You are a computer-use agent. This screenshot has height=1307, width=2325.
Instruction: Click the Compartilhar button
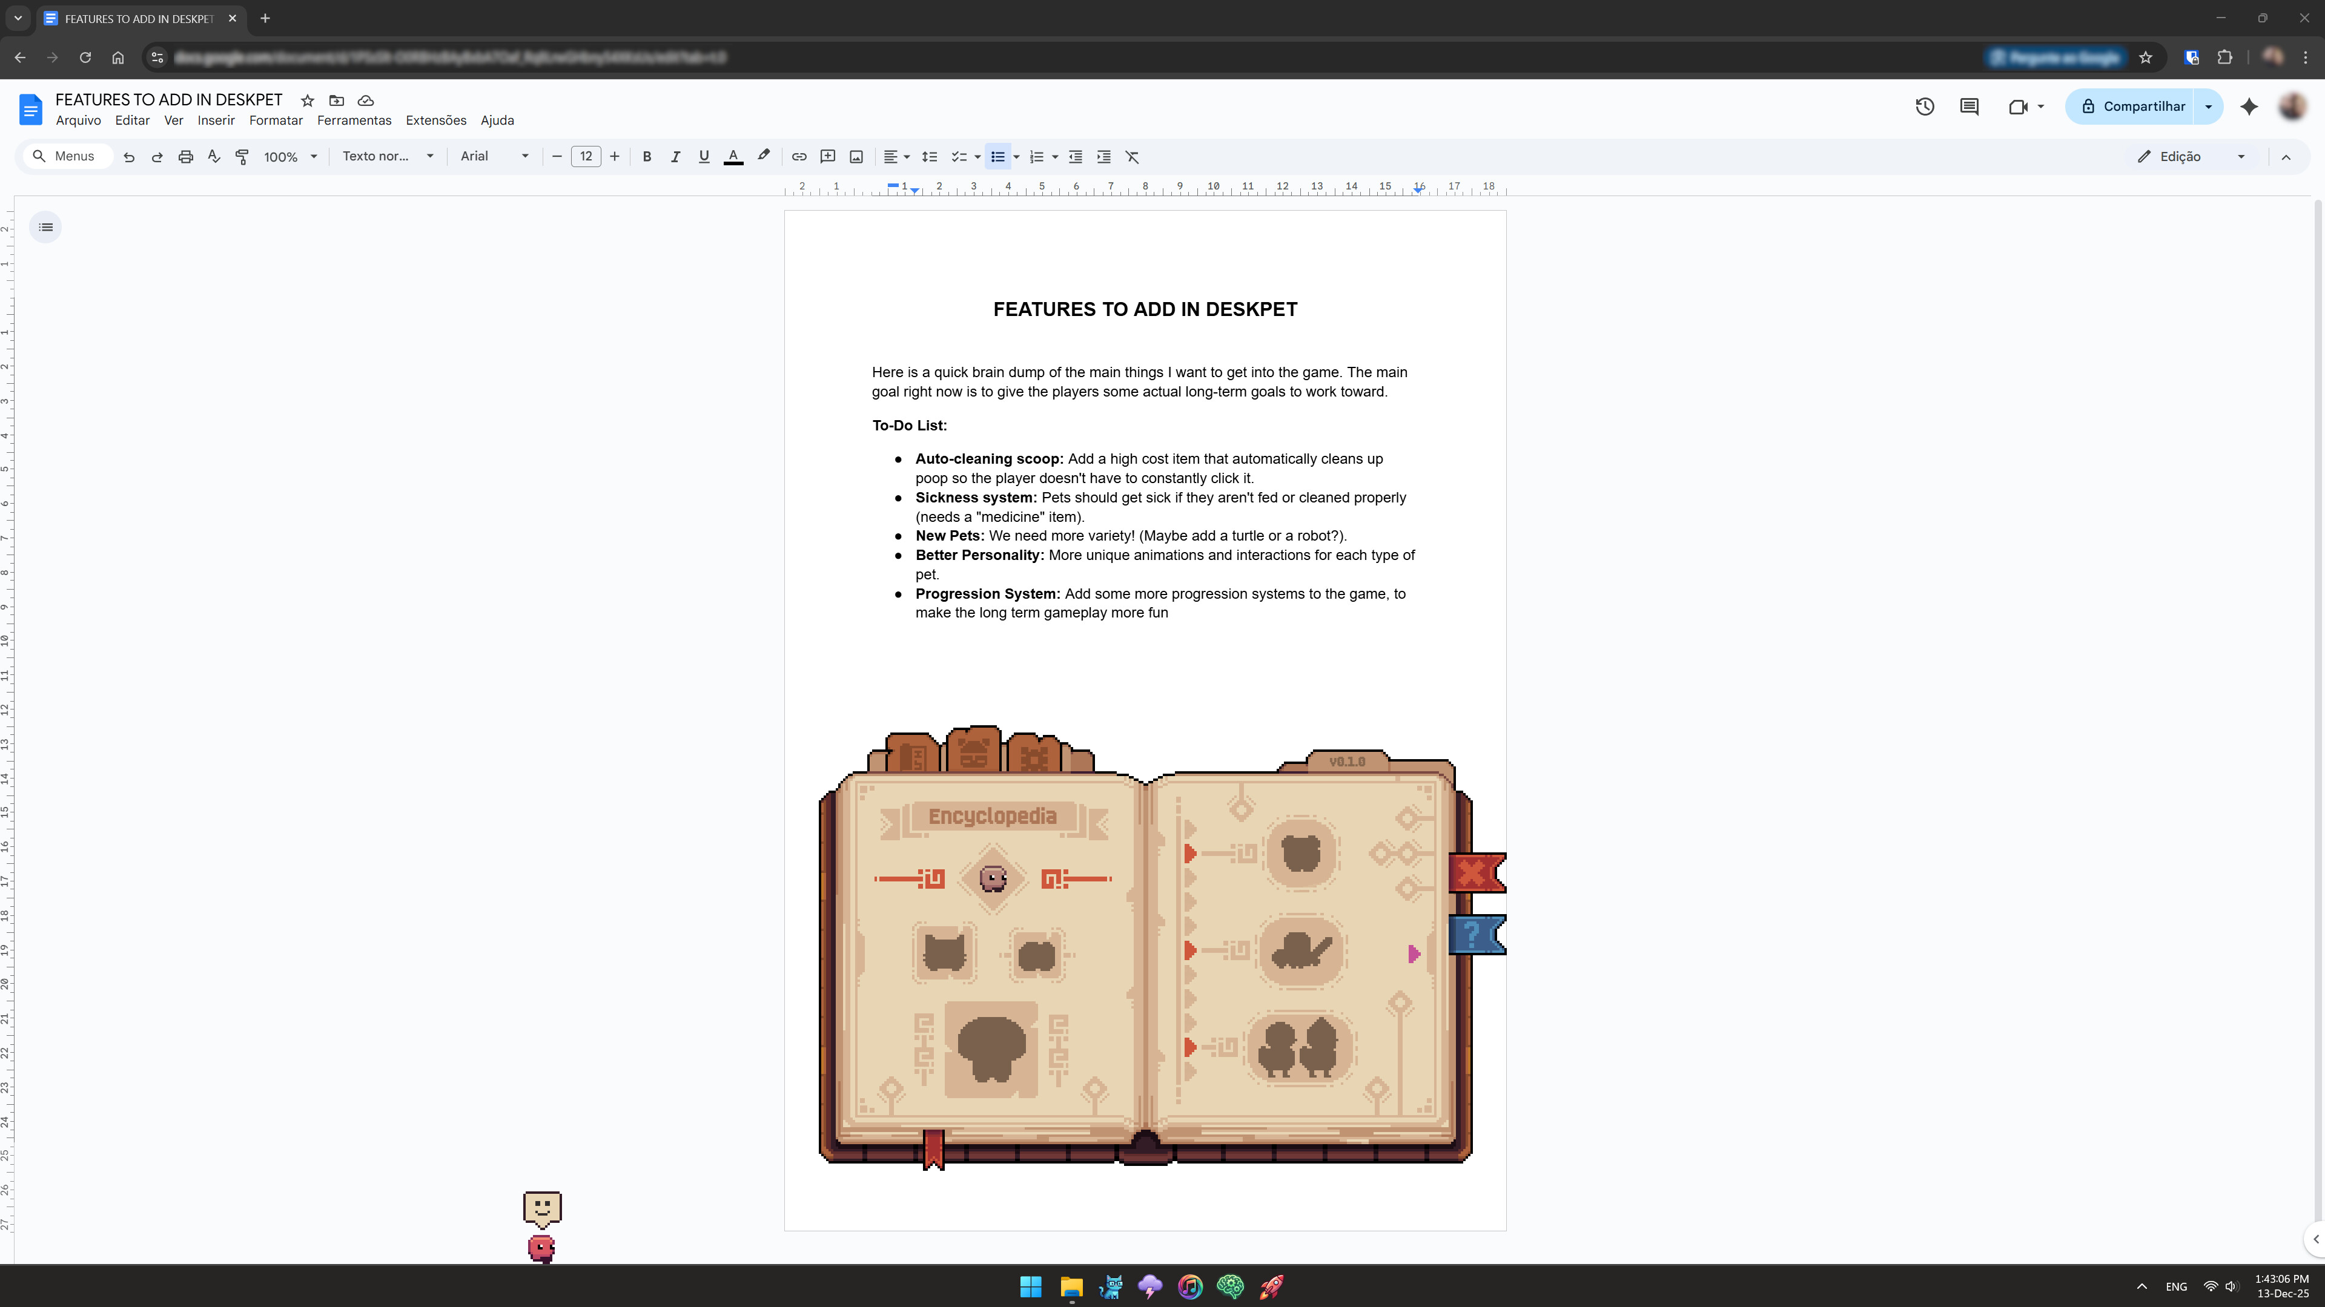(x=2141, y=105)
